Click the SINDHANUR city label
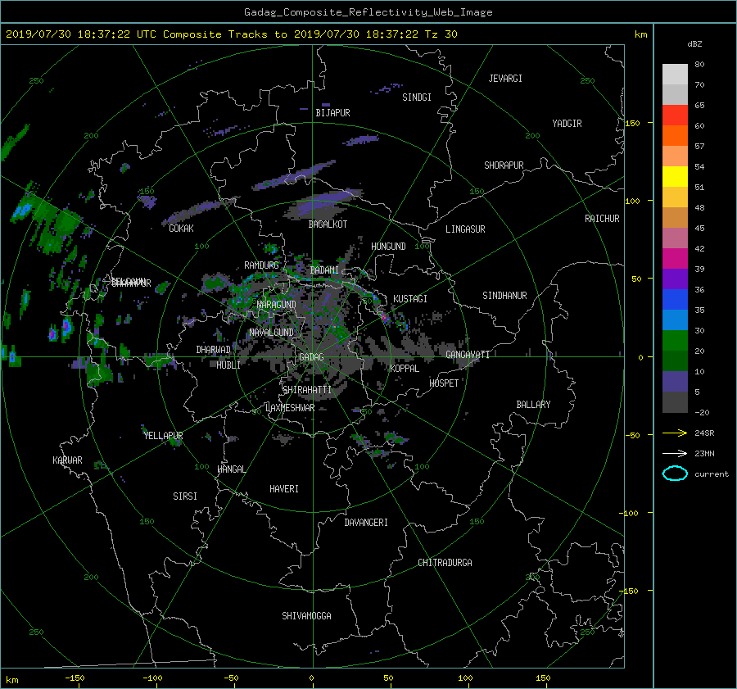 pyautogui.click(x=504, y=296)
